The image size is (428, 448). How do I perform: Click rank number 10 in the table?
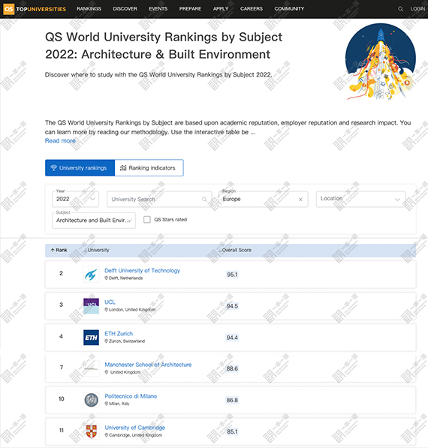point(61,399)
